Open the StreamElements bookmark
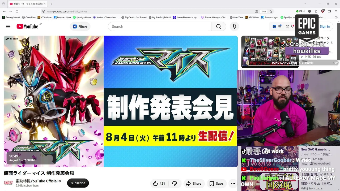 (x=186, y=18)
